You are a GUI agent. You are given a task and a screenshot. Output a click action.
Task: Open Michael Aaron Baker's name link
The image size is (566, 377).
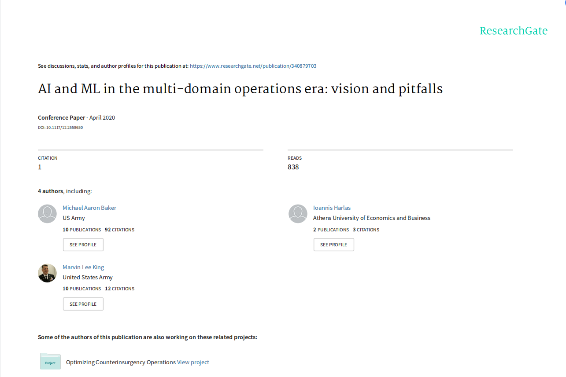pos(89,208)
